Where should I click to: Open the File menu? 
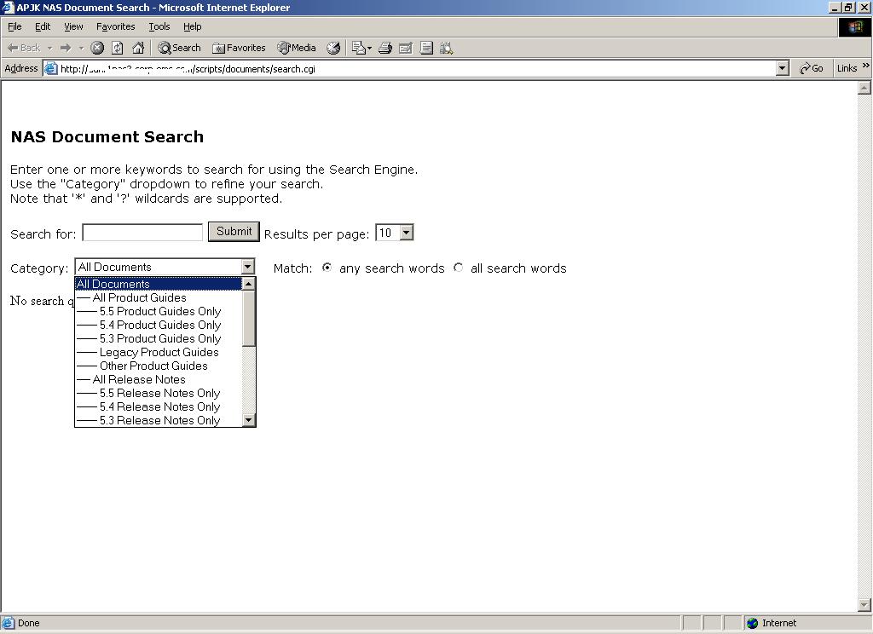point(14,26)
